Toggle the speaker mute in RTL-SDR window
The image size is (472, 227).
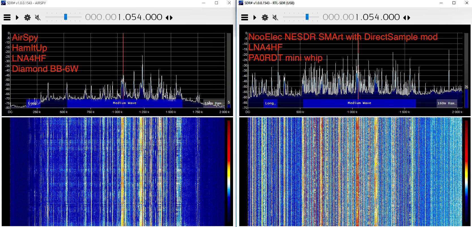point(275,18)
